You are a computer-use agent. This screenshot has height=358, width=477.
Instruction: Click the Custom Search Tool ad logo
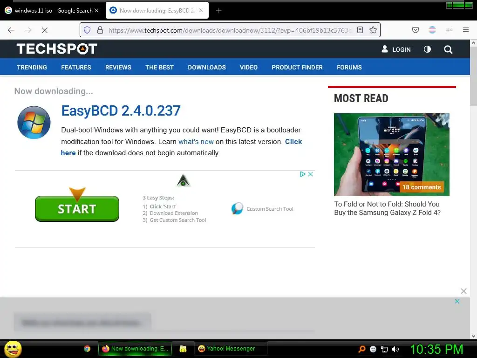coord(237,208)
